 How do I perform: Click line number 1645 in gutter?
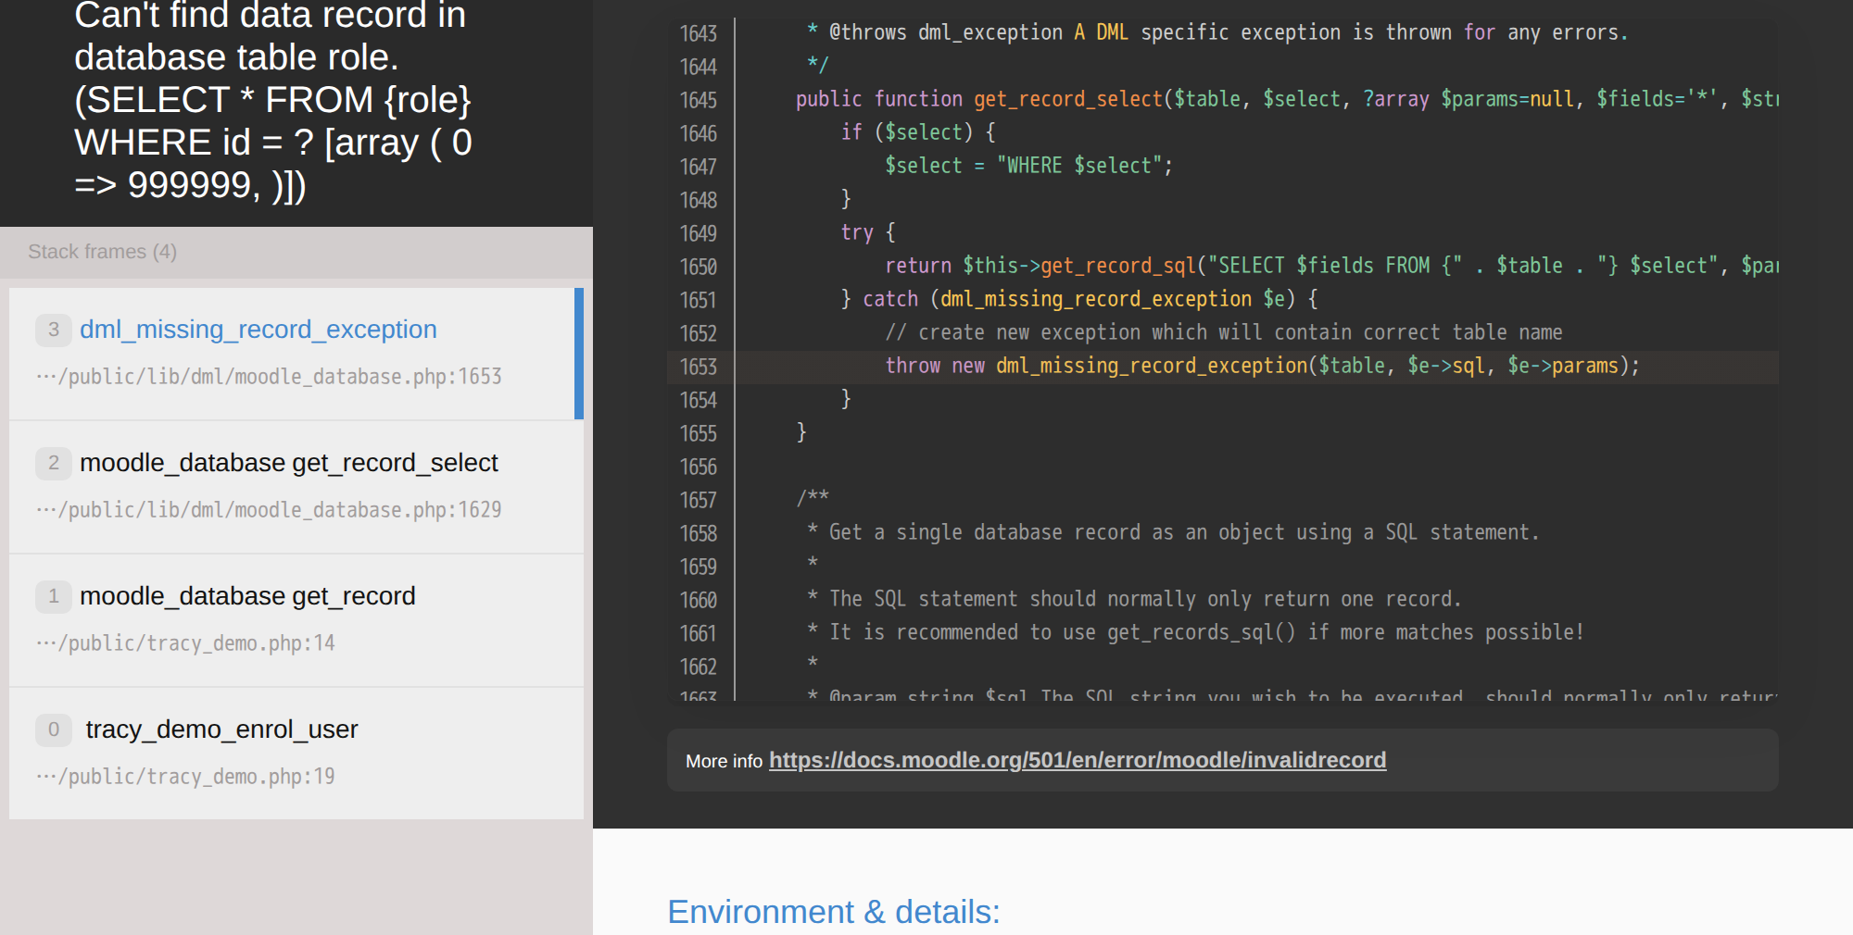(x=699, y=100)
